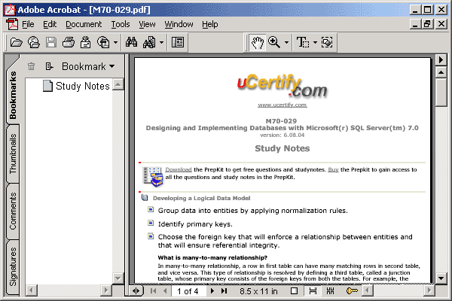Select Single Page layout button

(294, 291)
